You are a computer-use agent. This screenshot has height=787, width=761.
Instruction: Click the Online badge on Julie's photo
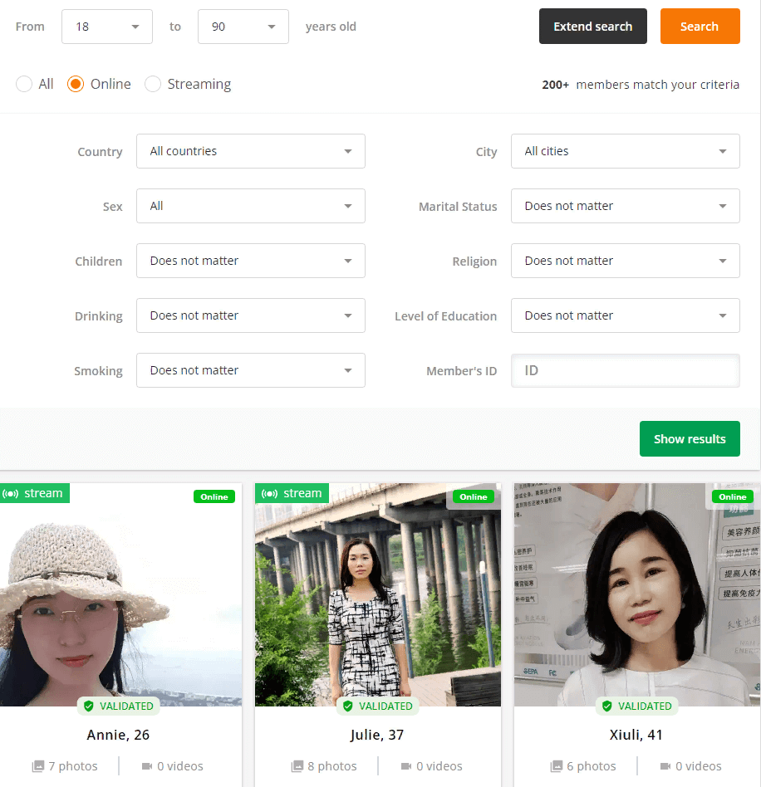473,496
